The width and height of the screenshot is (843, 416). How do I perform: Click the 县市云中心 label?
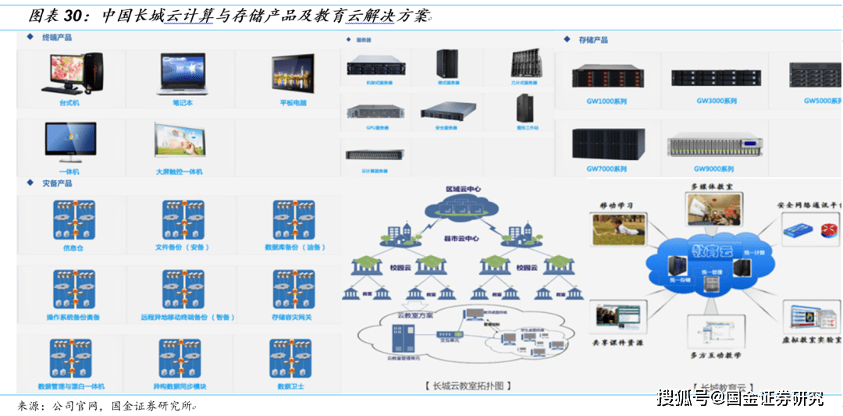(x=463, y=239)
